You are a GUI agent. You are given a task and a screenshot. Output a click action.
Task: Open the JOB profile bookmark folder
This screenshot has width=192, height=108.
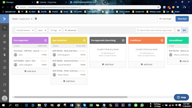point(76,12)
